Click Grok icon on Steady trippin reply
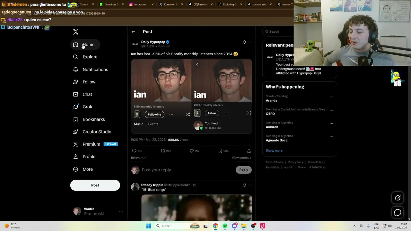This screenshot has width=411, height=231. click(x=244, y=185)
